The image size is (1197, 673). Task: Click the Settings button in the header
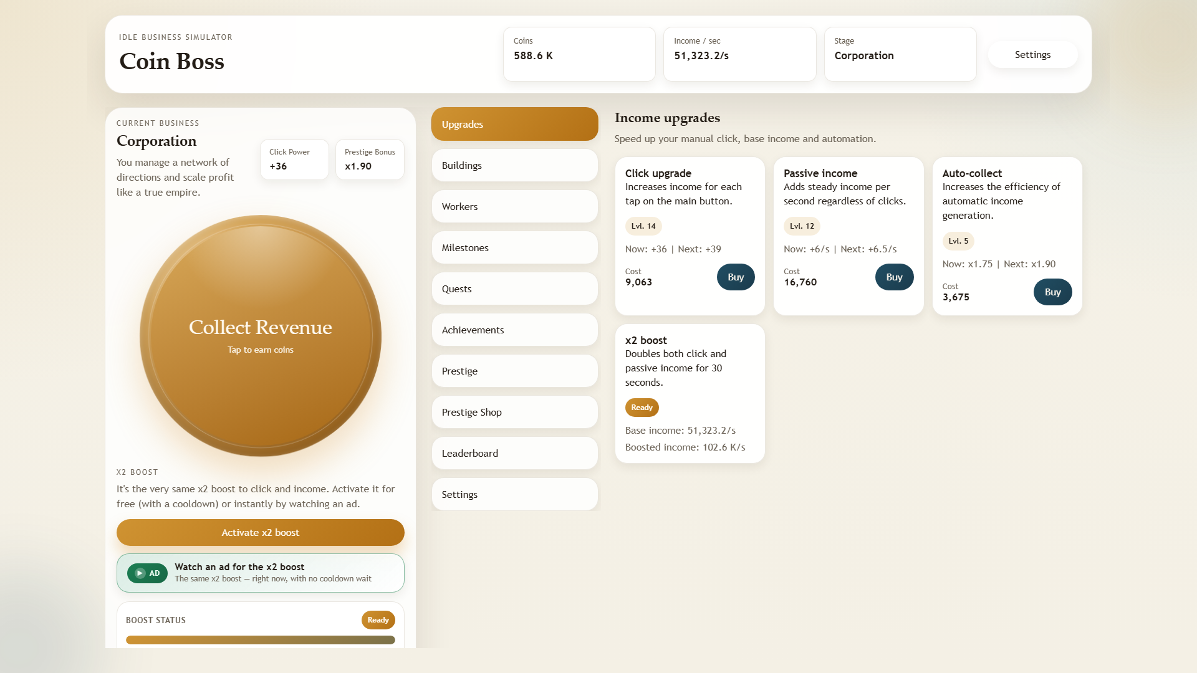click(x=1032, y=55)
